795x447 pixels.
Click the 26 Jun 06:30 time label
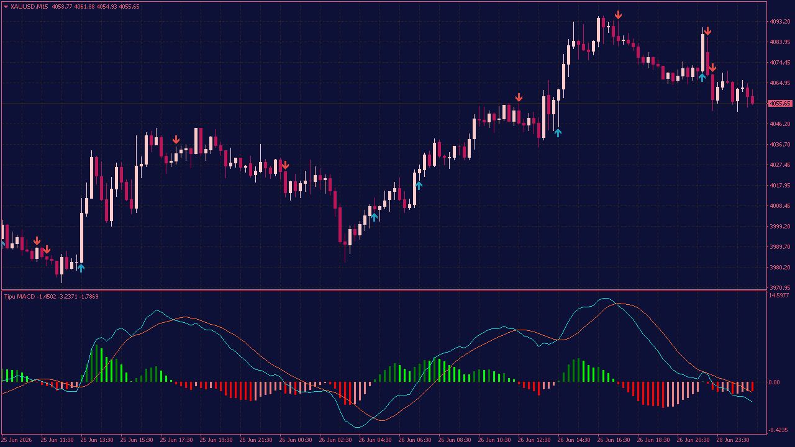(x=415, y=440)
